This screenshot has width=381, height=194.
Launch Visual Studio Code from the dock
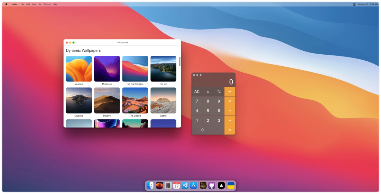tap(185, 185)
